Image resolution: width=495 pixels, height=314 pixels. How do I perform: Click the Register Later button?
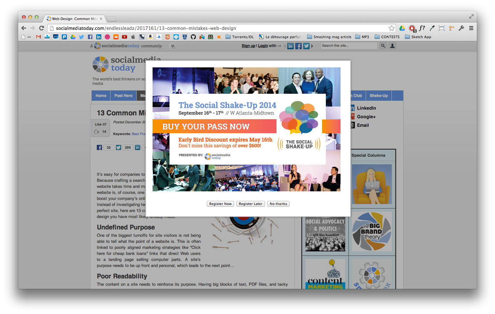pyautogui.click(x=251, y=204)
